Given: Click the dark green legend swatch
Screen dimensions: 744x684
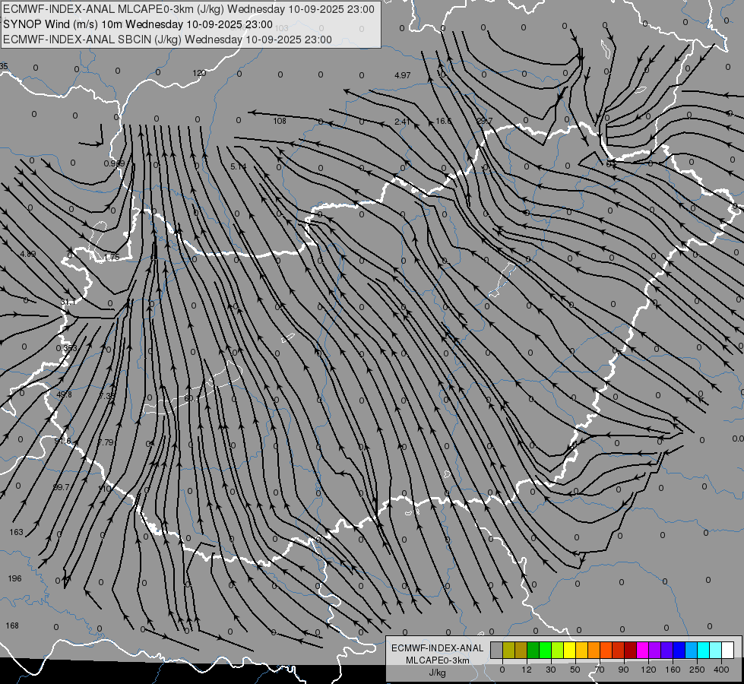Looking at the screenshot, I should click(x=533, y=651).
